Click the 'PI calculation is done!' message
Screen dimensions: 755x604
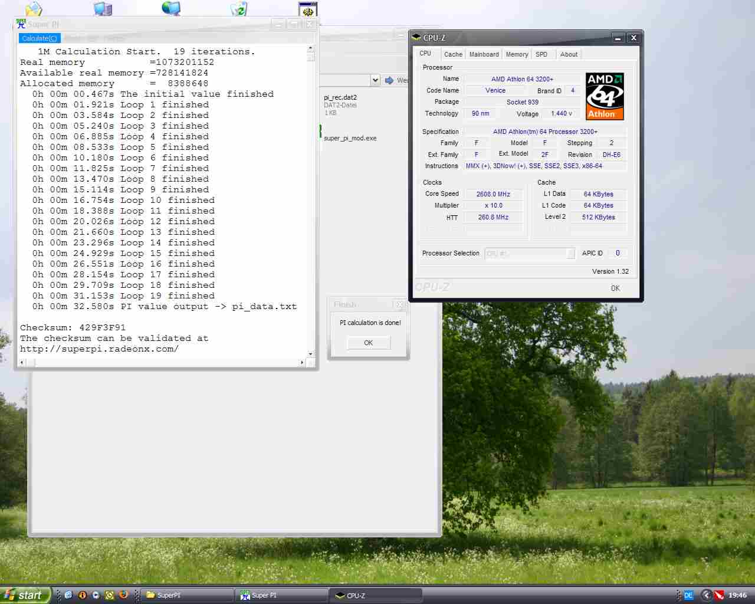point(370,323)
